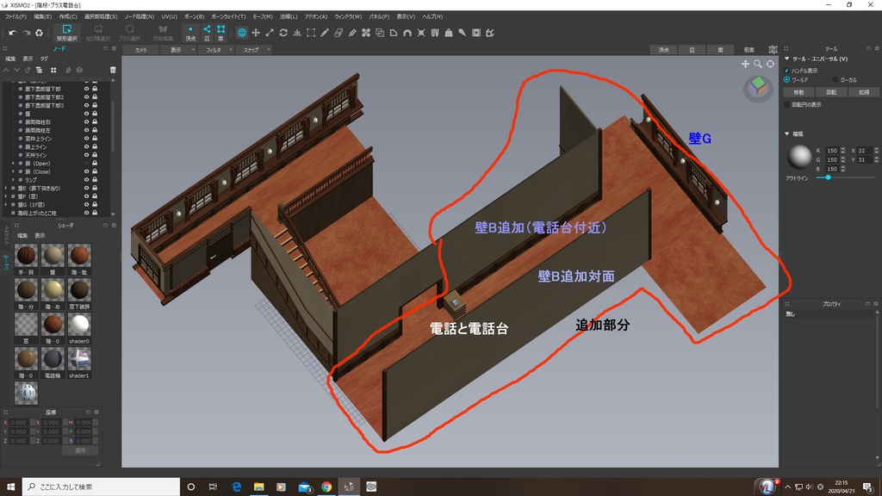Toggle the ハンドル表示 checkbox

tap(786, 71)
